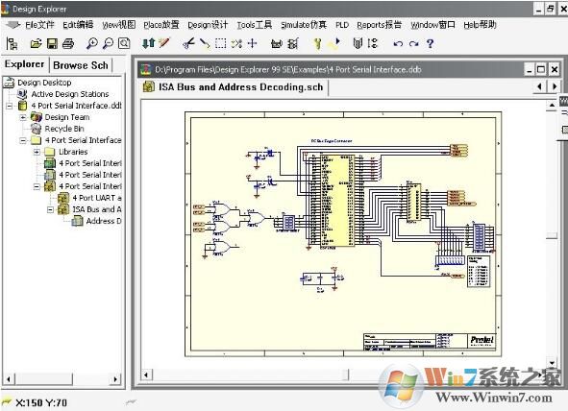Image resolution: width=568 pixels, height=411 pixels.
Task: Select the Address D tree item
Action: coord(104,221)
